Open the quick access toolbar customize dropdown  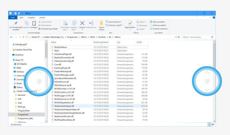[x=22, y=13]
